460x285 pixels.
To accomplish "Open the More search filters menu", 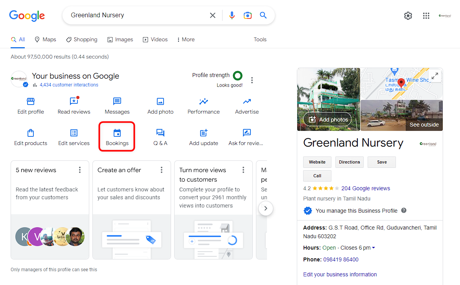I will [x=186, y=40].
